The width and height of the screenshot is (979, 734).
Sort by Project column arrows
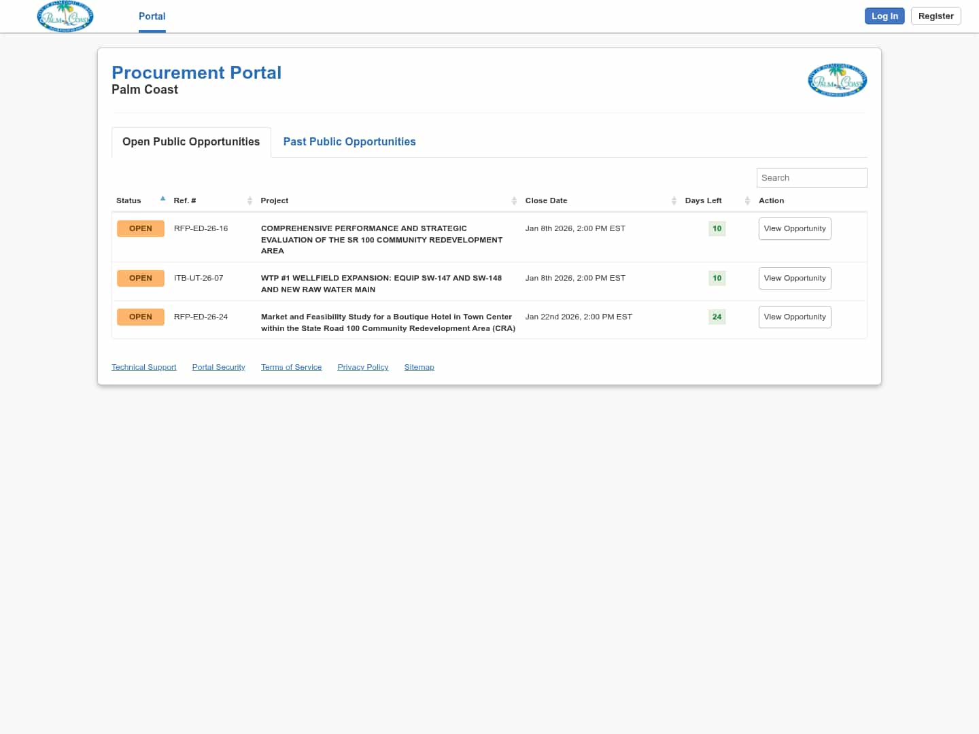514,200
